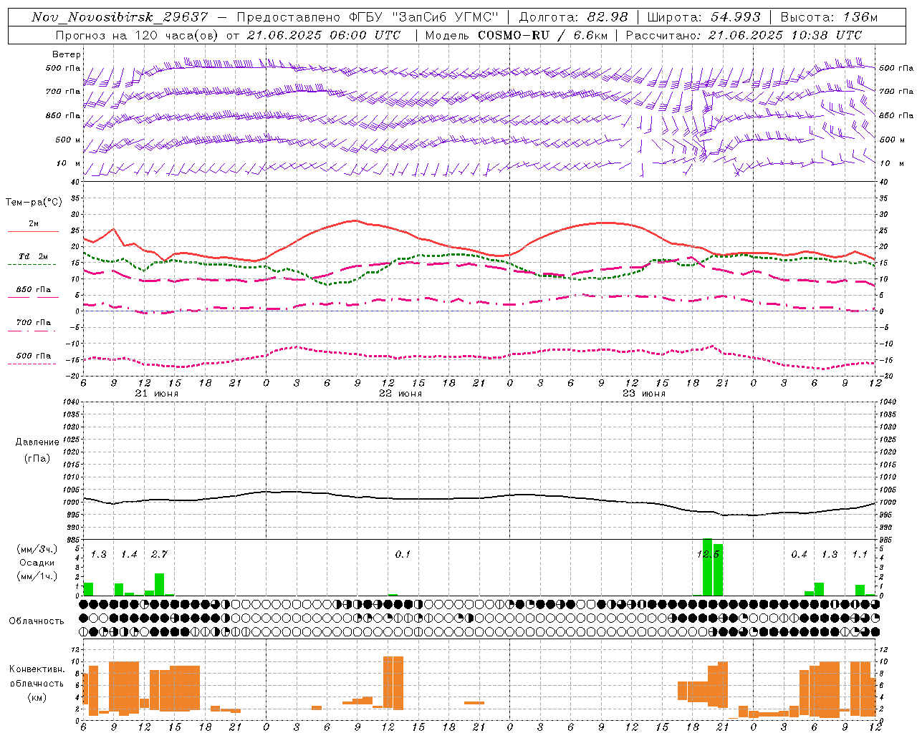Click the Тем-ра(°C) axis label

pyautogui.click(x=34, y=203)
